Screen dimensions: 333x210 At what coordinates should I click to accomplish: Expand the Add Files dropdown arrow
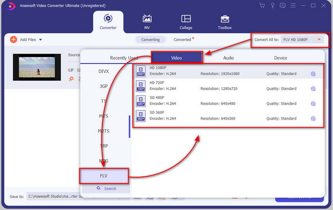40,40
